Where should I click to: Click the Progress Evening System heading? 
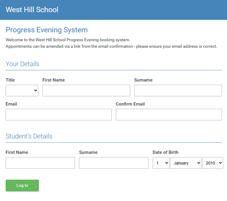pyautogui.click(x=47, y=30)
